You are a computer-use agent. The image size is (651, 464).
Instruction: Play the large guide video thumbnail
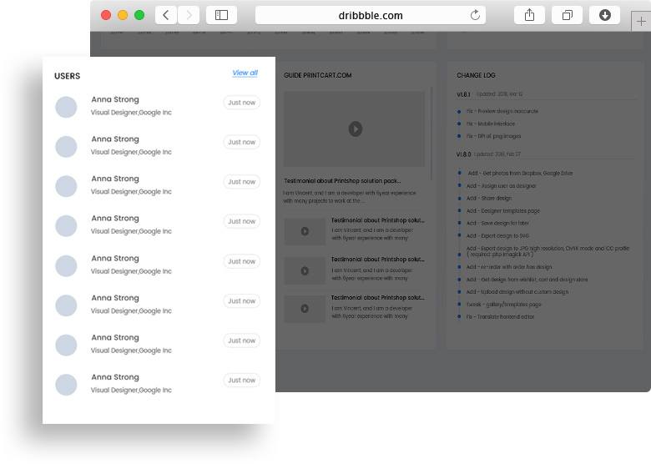(x=355, y=129)
